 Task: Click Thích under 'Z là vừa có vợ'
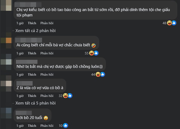[32, 96]
